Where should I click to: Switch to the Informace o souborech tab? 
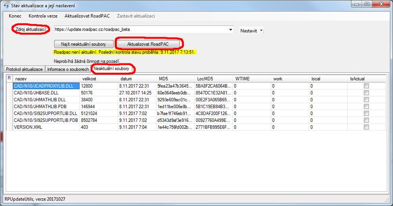tap(68, 69)
